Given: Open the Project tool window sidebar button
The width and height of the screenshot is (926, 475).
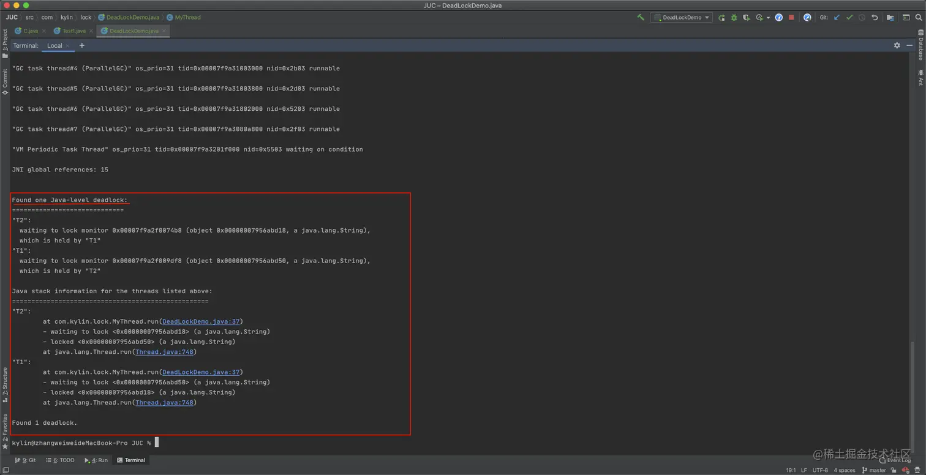Looking at the screenshot, I should click(5, 43).
